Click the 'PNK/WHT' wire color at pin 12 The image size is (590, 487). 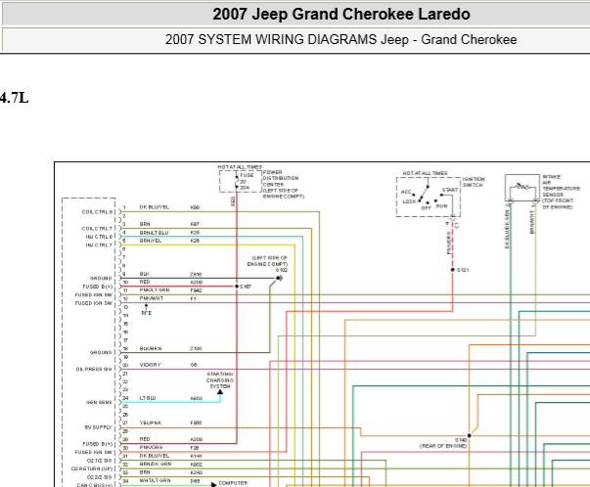click(x=152, y=298)
